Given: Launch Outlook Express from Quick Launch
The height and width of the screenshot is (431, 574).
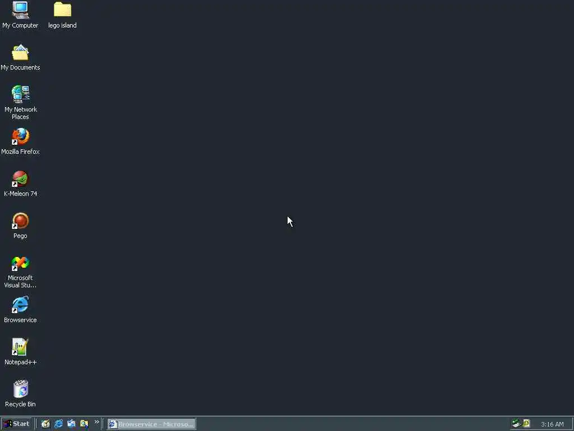Looking at the screenshot, I should pyautogui.click(x=71, y=424).
